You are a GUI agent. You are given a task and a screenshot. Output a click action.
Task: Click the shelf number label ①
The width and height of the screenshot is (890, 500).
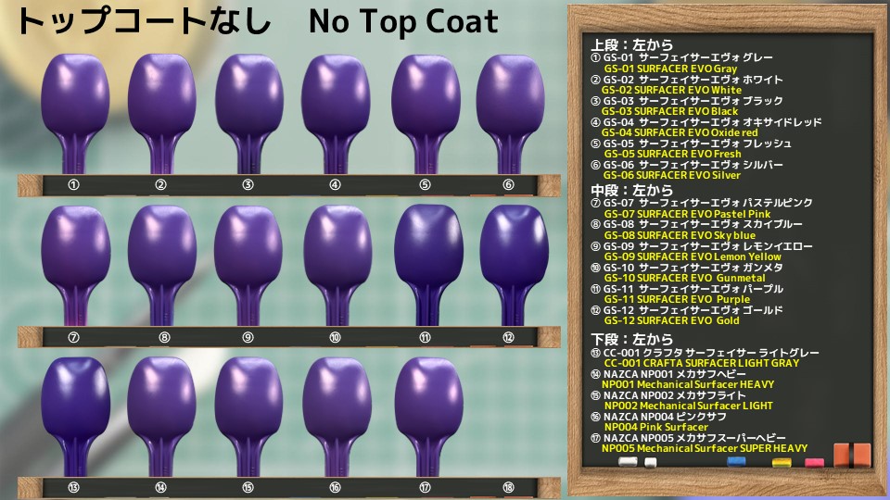pos(74,184)
